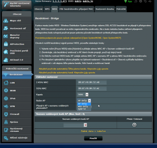Click the Použít apply button
This screenshot has height=148, width=157.
pos(93,138)
